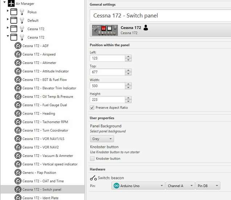Click the Cessna 172 - Switch panel name field

tap(161, 16)
